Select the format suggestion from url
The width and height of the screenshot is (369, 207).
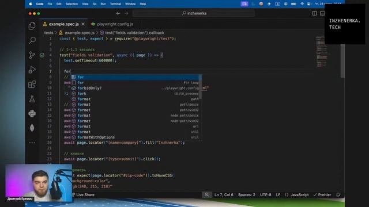[135, 126]
